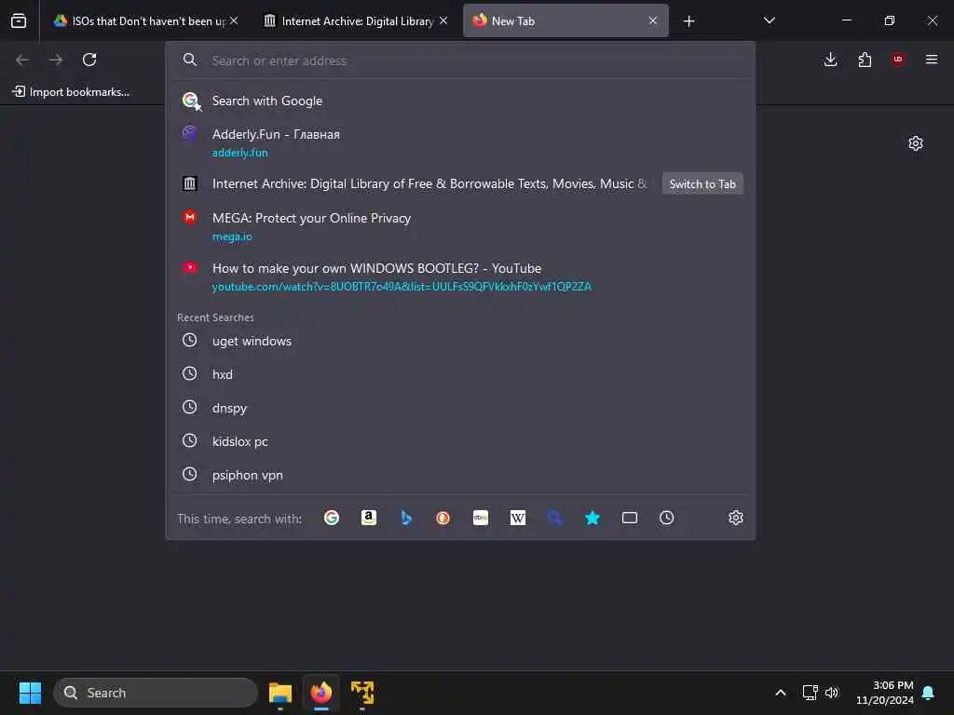Viewport: 954px width, 715px height.
Task: Open Firefox View button
Action: [19, 20]
